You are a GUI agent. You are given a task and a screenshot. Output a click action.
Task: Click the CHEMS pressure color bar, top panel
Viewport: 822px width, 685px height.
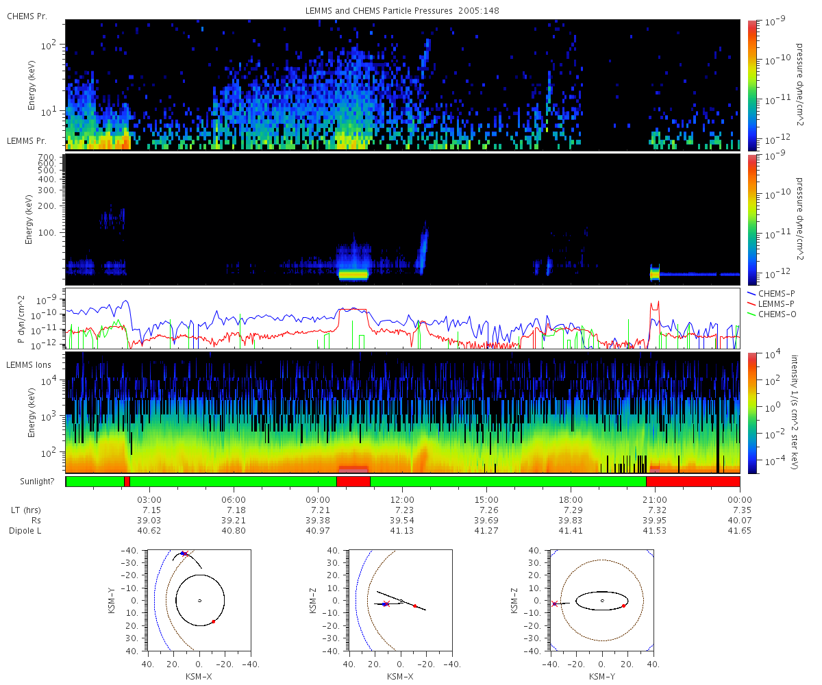pos(752,85)
